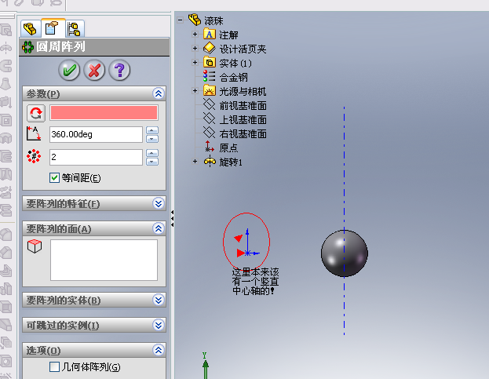The height and width of the screenshot is (379, 489).
Task: Edit the instance count field showing 2
Action: pos(96,157)
